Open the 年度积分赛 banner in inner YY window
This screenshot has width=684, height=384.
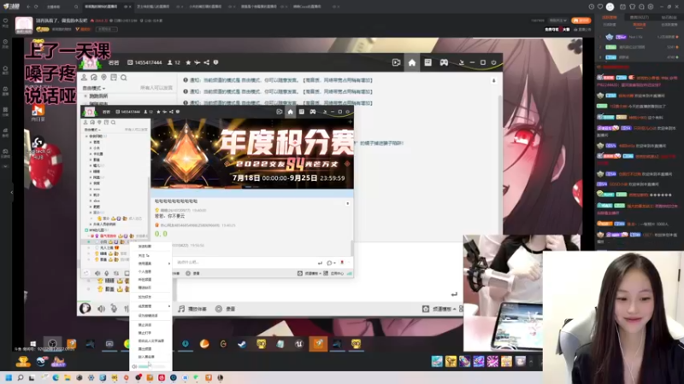tap(252, 154)
